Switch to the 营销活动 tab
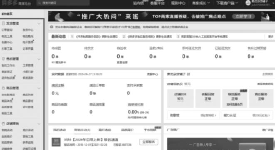Viewport: 275px width, 150px height. [82, 130]
